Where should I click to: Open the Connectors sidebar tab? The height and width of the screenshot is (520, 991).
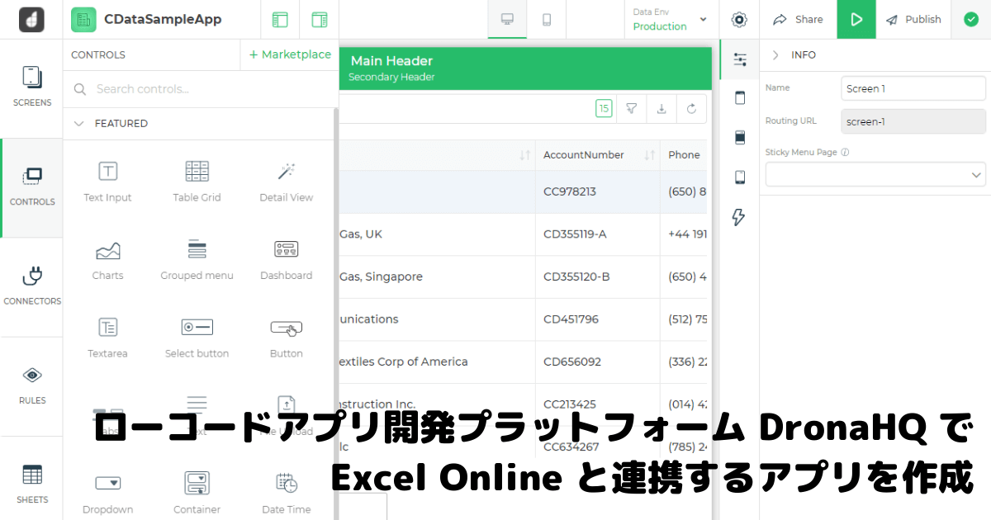point(32,286)
